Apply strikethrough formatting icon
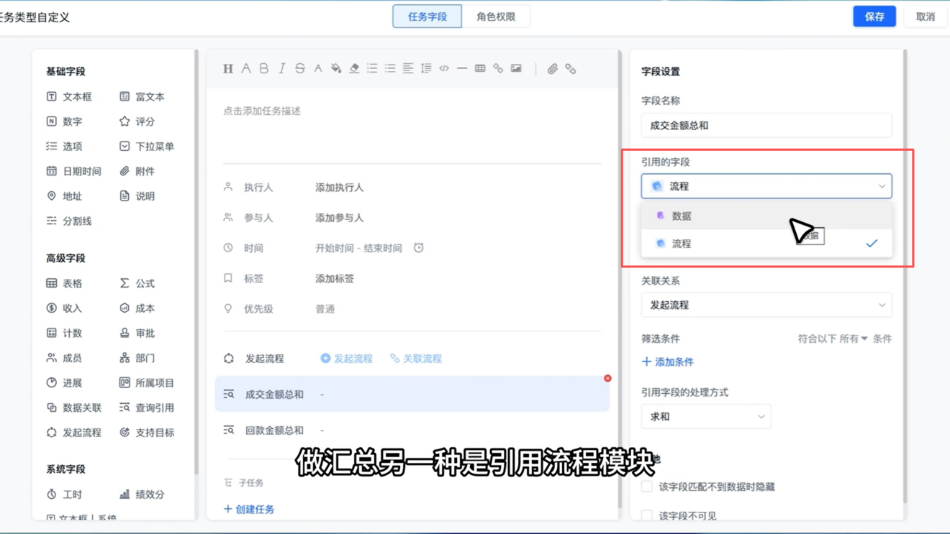 (x=300, y=69)
